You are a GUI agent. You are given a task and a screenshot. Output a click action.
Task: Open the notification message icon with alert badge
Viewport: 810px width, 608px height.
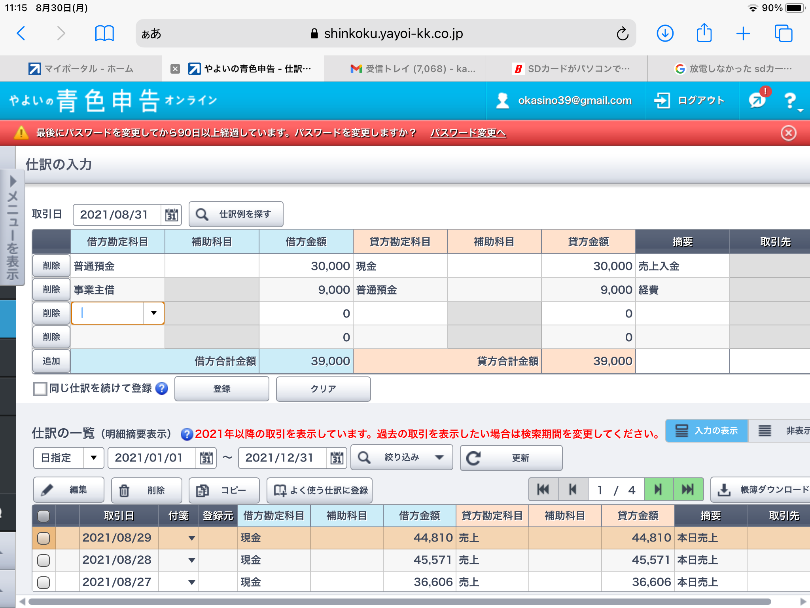pyautogui.click(x=757, y=100)
